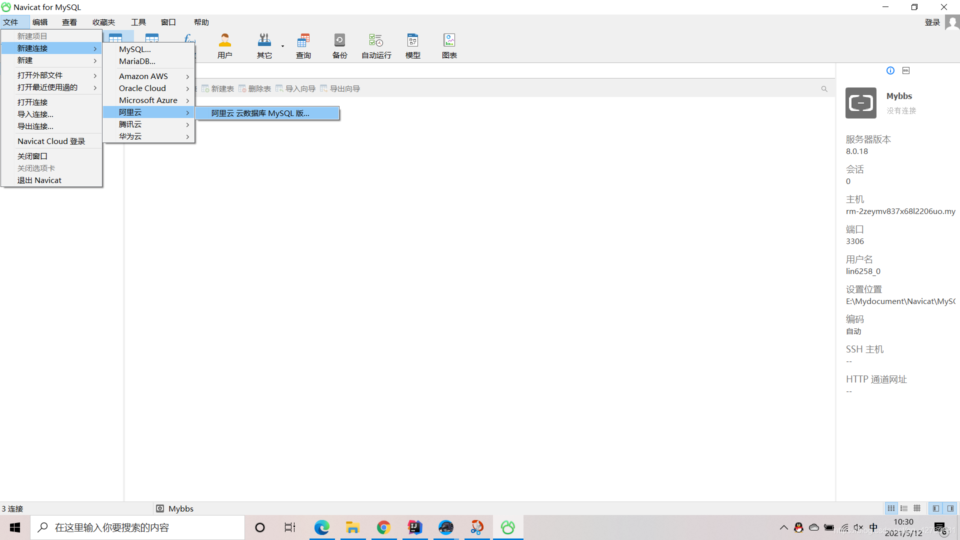Switch to list view in status bar

click(x=904, y=508)
